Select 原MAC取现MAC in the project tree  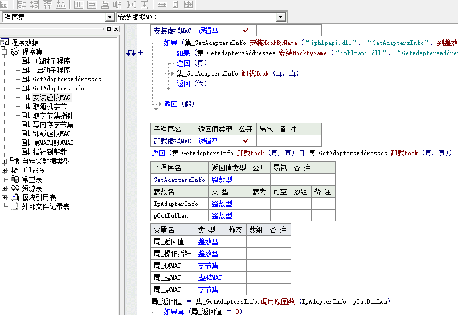53,143
